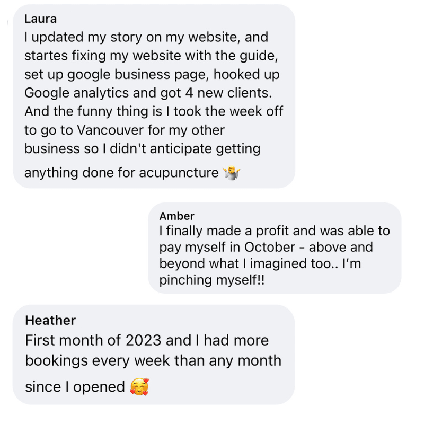The height and width of the screenshot is (424, 424).
Task: Click 'I updated my story' text line
Action: 83,37
